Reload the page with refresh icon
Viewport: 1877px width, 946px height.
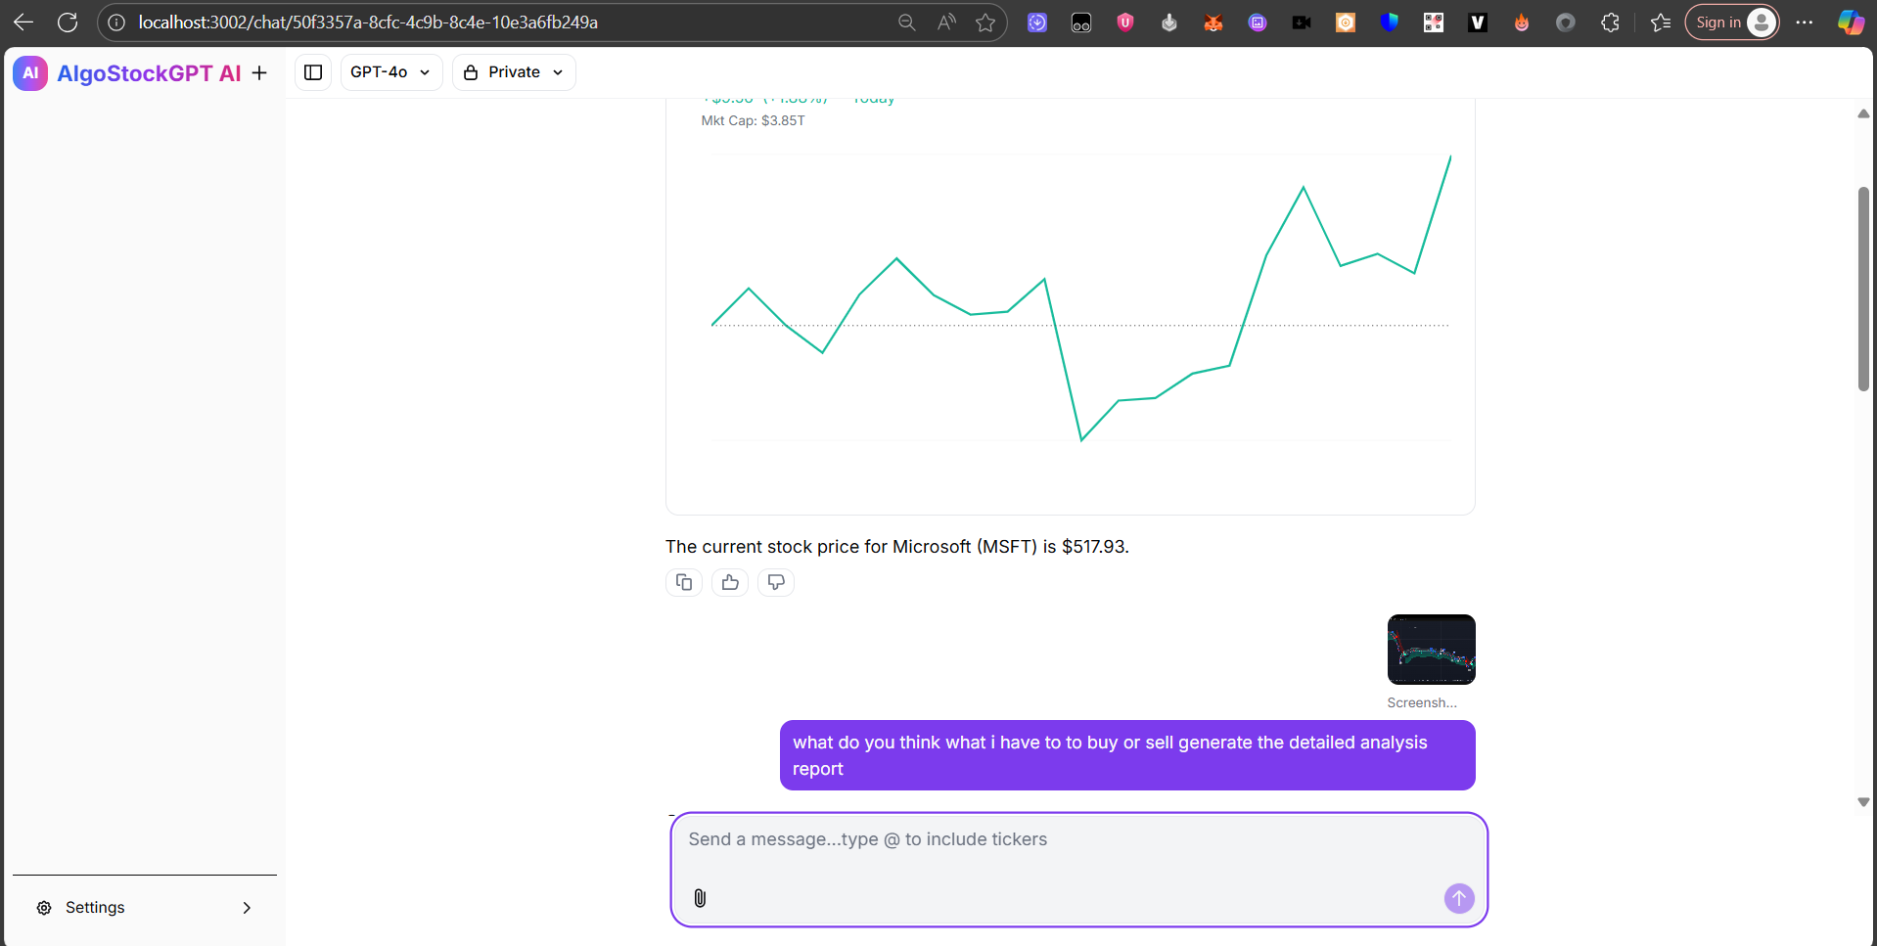click(68, 23)
